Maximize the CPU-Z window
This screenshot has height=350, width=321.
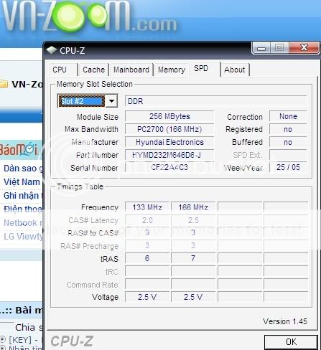(x=279, y=47)
